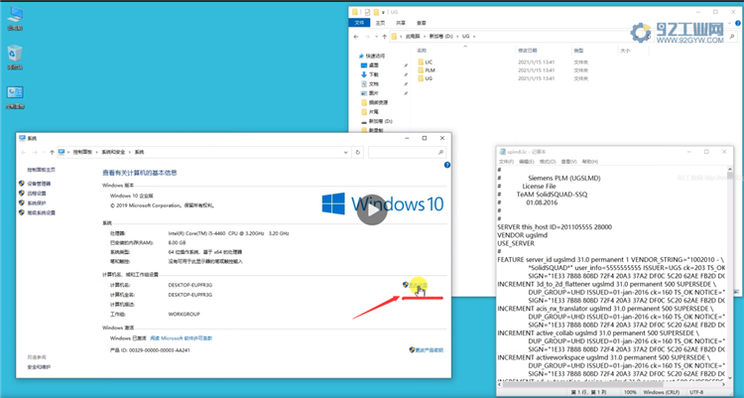744x398 pixels.
Task: Select Downloads in Explorer quick access
Action: click(370, 74)
